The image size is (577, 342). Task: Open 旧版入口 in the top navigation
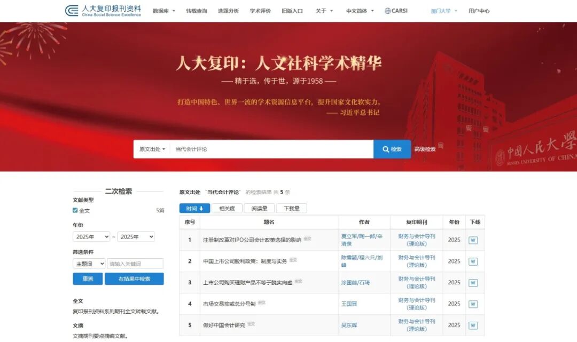pos(292,11)
